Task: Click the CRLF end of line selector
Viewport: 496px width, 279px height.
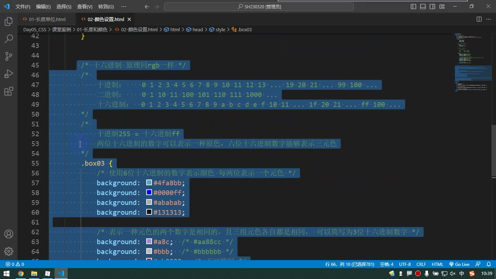Action: tap(421, 264)
